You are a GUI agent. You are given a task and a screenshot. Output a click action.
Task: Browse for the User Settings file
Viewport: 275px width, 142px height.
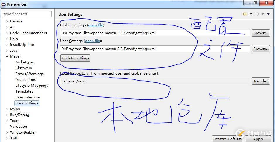(x=261, y=49)
